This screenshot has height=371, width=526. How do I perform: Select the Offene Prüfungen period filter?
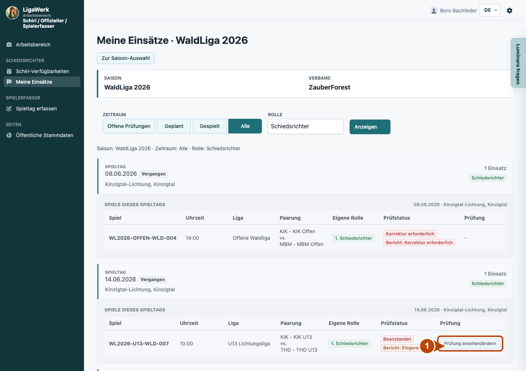tap(129, 126)
